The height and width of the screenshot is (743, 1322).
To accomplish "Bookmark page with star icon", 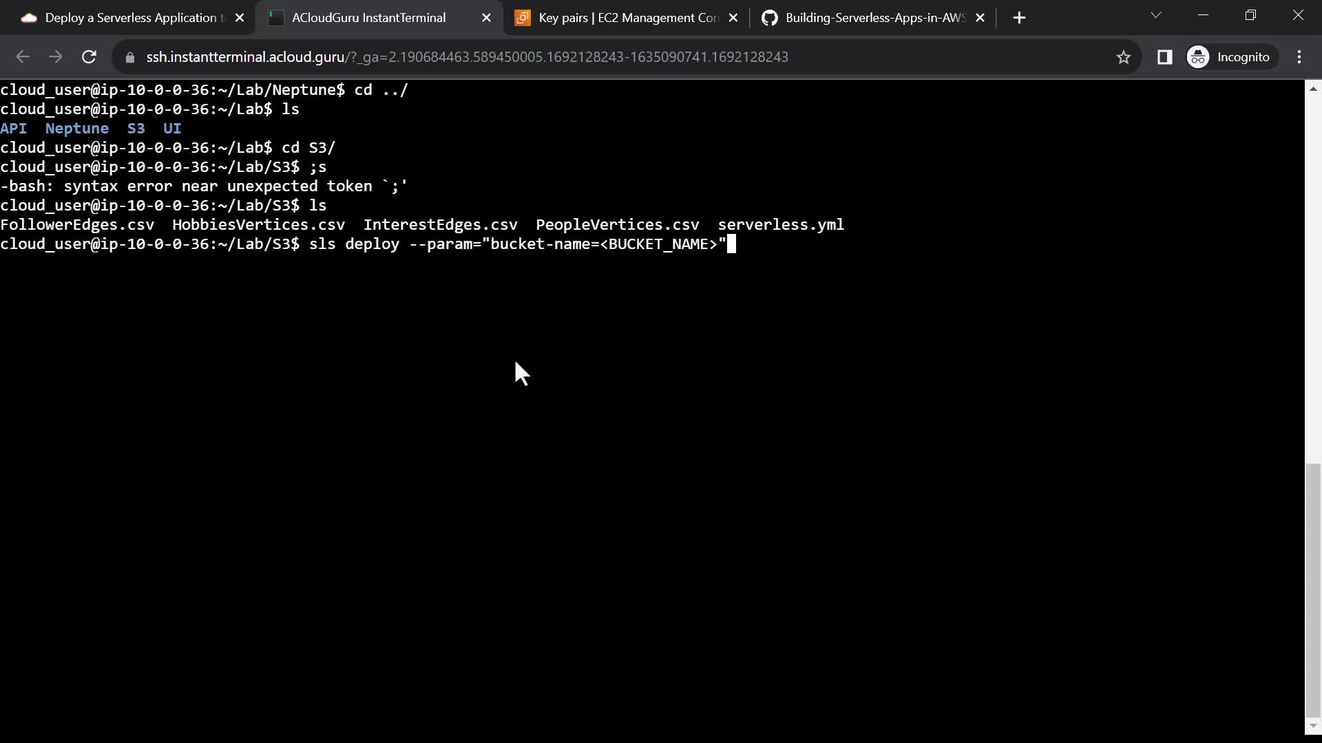I will (1124, 57).
